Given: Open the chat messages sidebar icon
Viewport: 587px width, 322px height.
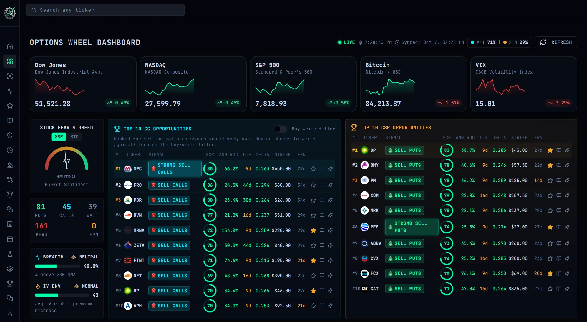Looking at the screenshot, I should pos(10,298).
